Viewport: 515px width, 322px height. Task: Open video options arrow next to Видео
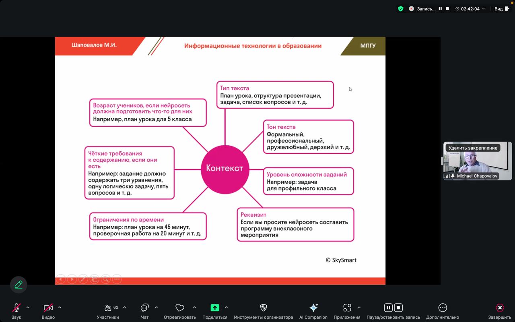60,308
